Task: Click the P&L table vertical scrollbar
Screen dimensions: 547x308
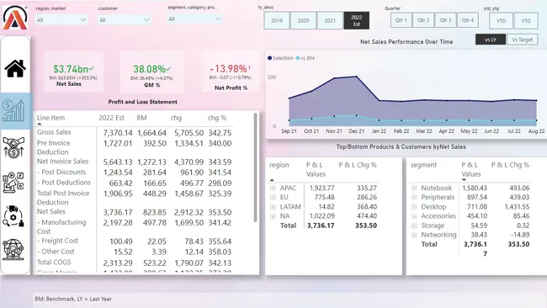Action: [x=255, y=167]
